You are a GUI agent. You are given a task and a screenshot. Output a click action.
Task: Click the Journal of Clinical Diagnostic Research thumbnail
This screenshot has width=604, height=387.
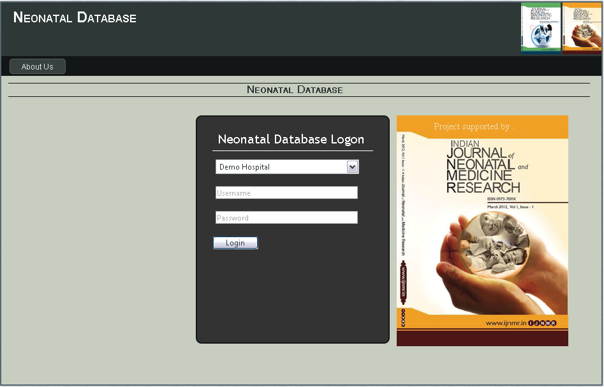point(541,27)
